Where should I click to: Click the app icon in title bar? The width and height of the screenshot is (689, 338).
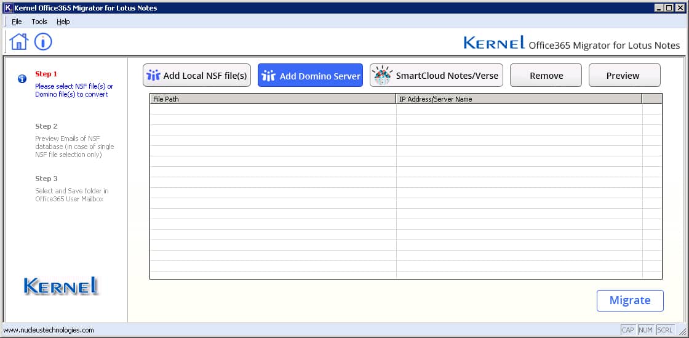click(8, 8)
